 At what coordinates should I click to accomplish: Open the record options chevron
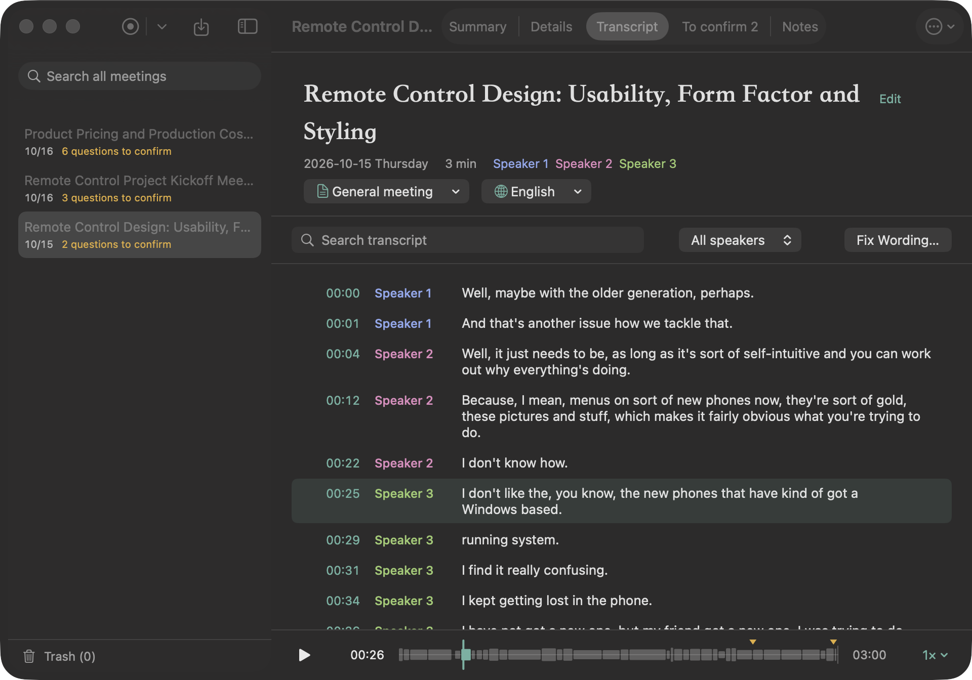[162, 26]
